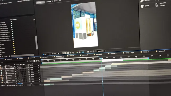The image size is (171, 96).
Task: Click the graph editor icon in timeline
Action: (39, 61)
